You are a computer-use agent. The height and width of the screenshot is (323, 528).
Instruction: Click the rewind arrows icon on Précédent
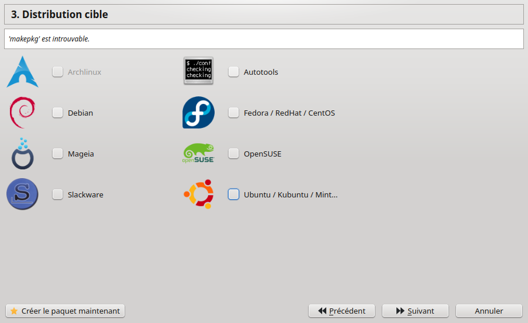[x=322, y=311]
